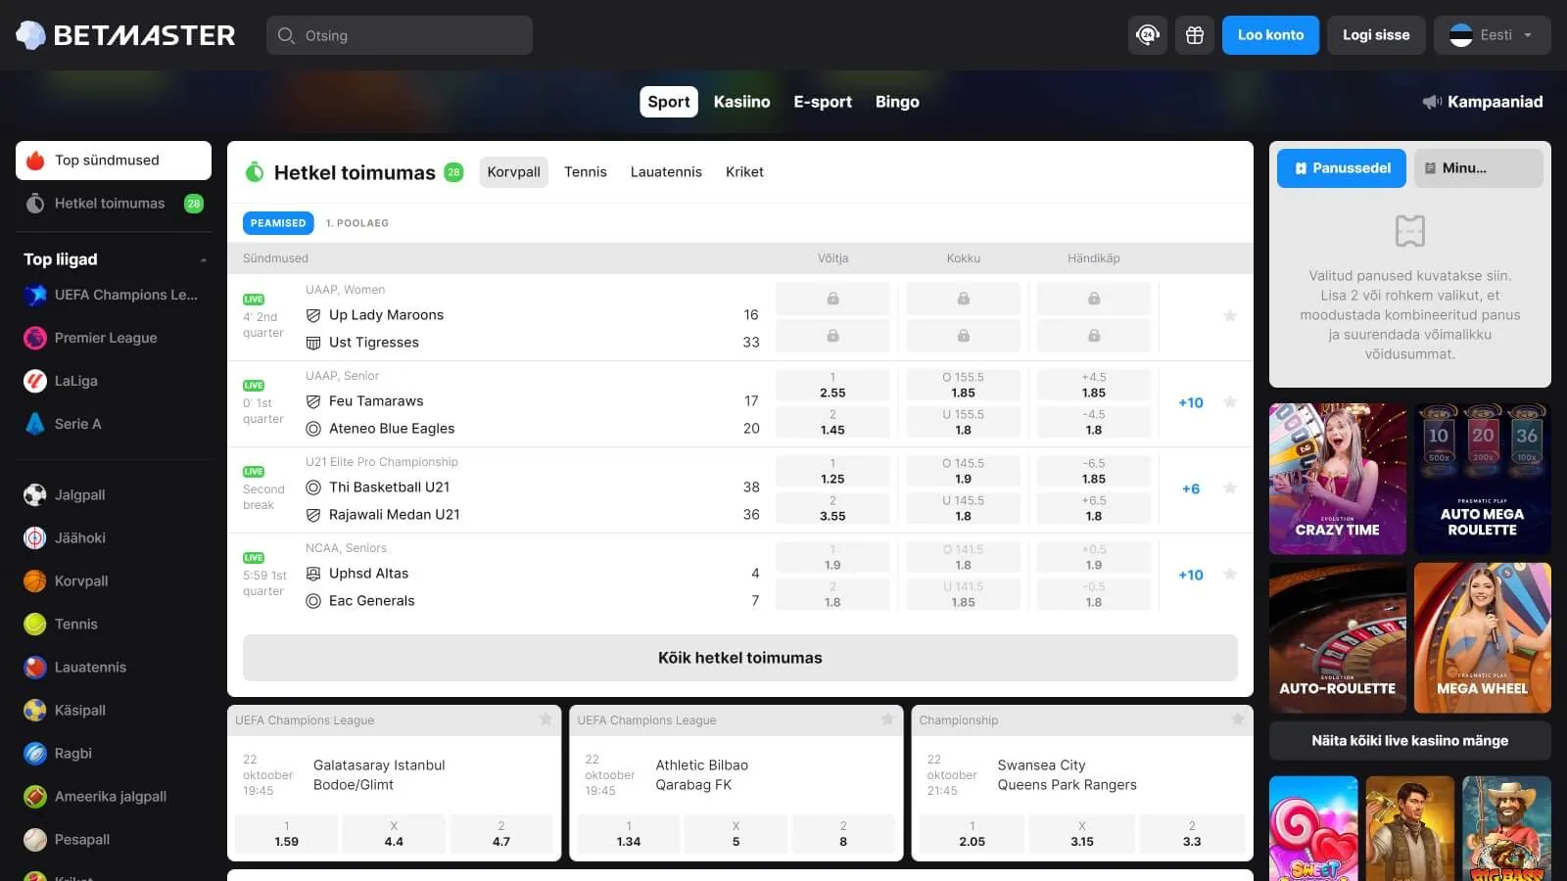Star the Galatasaray Istanbul match card
This screenshot has height=881, width=1567.
click(546, 719)
